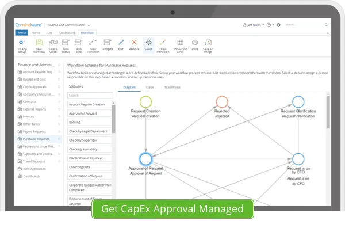The width and height of the screenshot is (345, 228).
Task: Open Expense Reports in sidebar
Action: click(x=34, y=109)
